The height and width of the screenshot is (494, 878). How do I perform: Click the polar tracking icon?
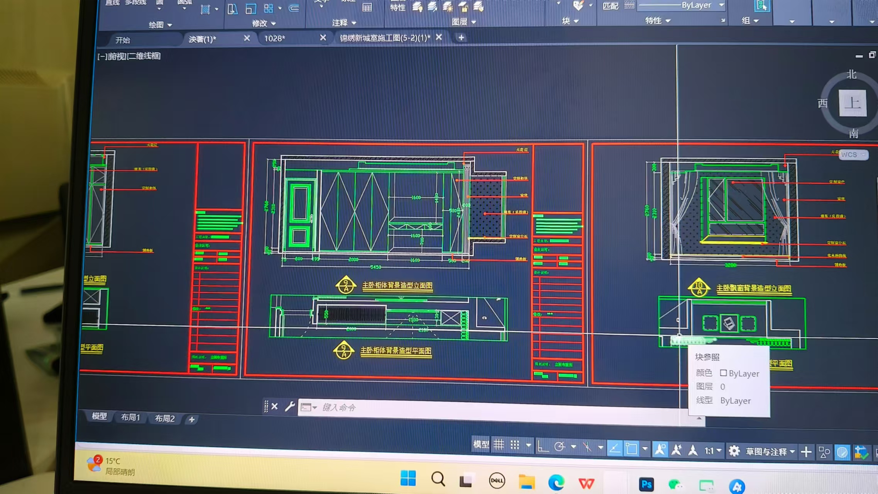pos(560,447)
